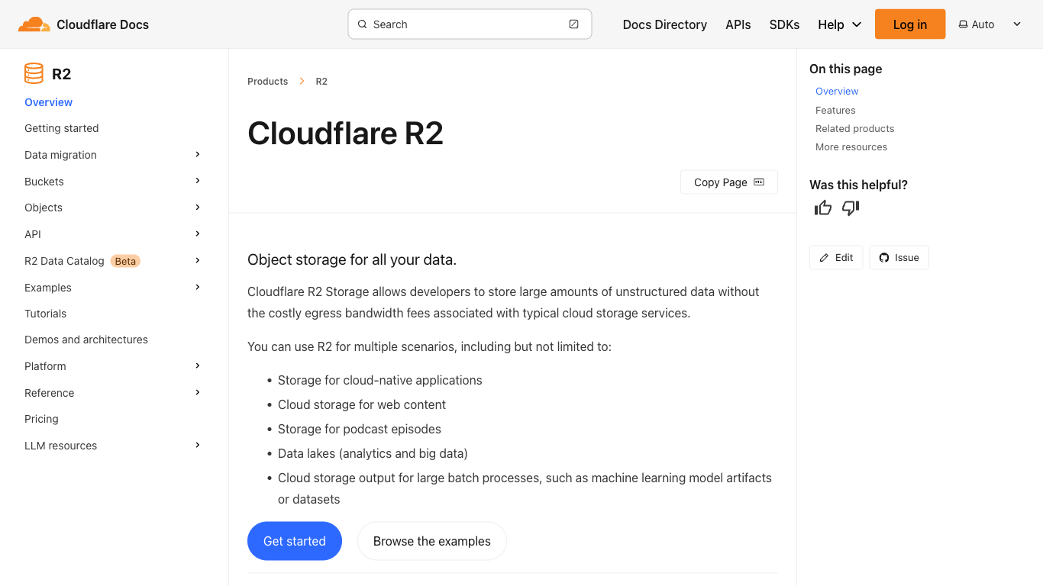Open Pricing in the sidebar

[41, 419]
